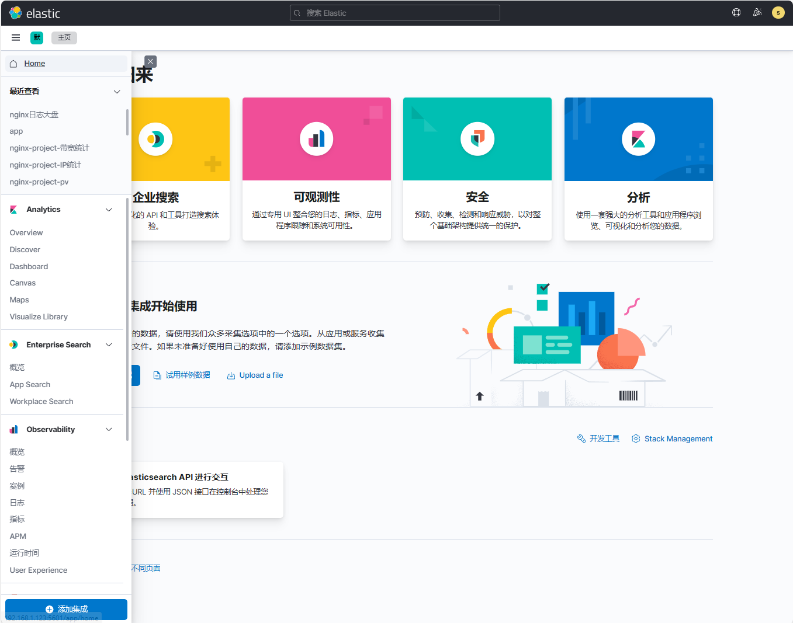This screenshot has width=793, height=623.
Task: Collapse the Enterprise Search nav group
Action: [109, 345]
